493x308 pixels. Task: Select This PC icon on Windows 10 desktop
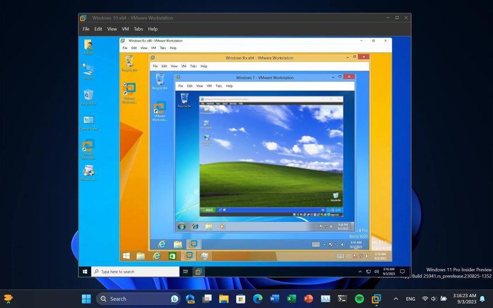tap(88, 72)
